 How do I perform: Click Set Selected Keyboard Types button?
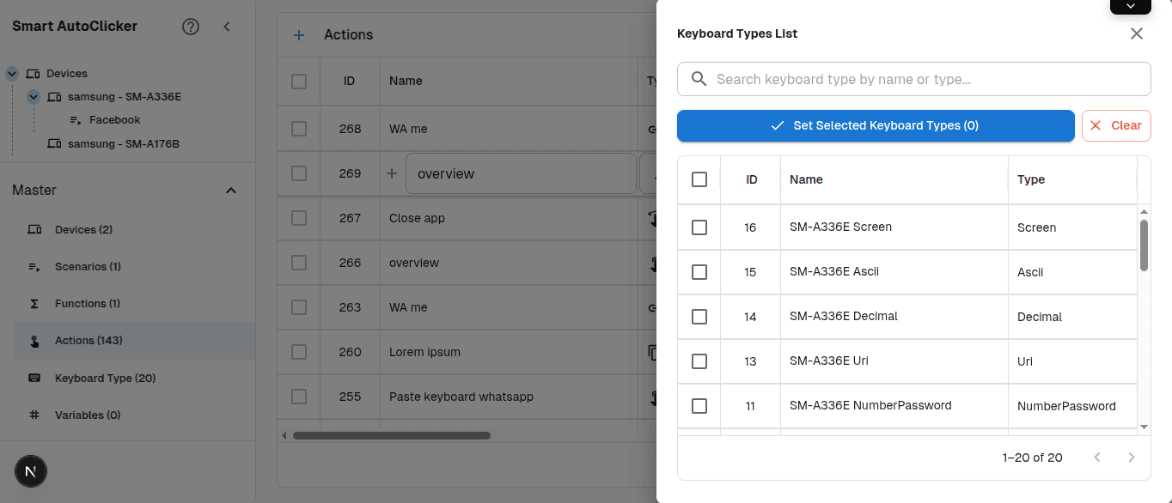[x=876, y=125]
